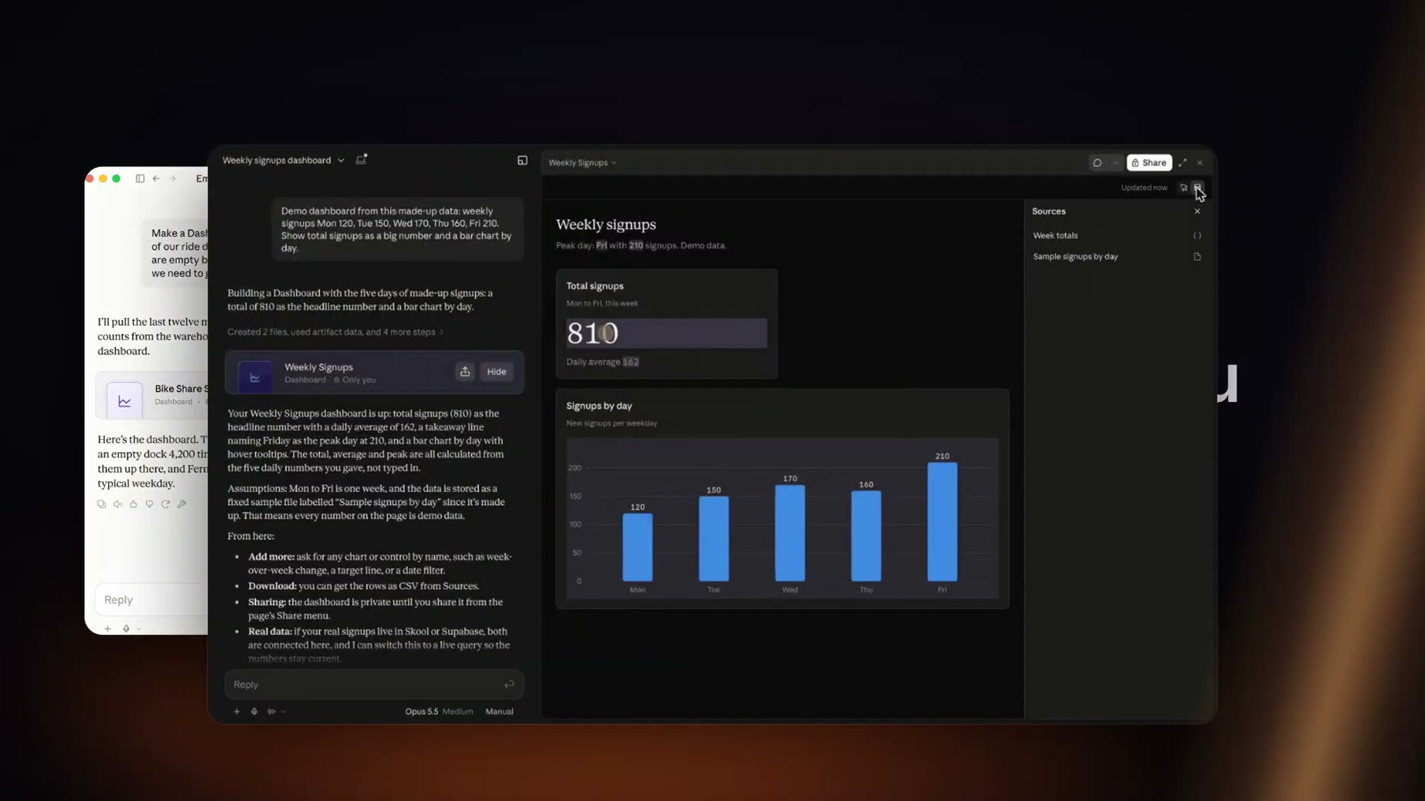Screen dimensions: 1425x801
Task: Hide the Weekly Signups dashboard panel
Action: 497,372
